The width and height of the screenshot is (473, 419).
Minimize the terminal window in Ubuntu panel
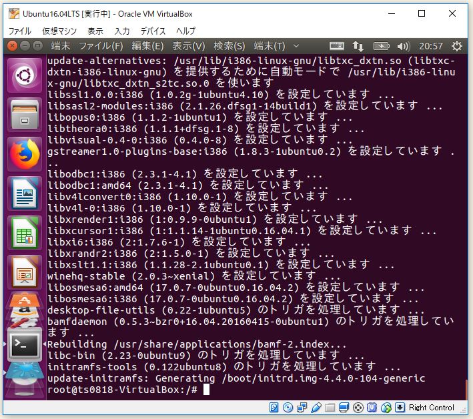[x=25, y=46]
